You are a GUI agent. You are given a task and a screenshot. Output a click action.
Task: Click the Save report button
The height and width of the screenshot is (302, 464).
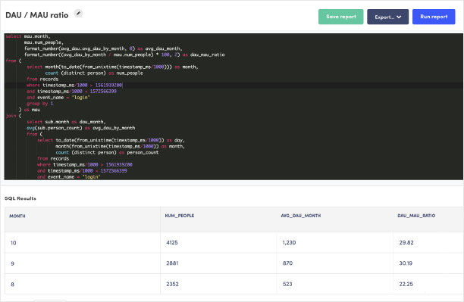coord(340,17)
